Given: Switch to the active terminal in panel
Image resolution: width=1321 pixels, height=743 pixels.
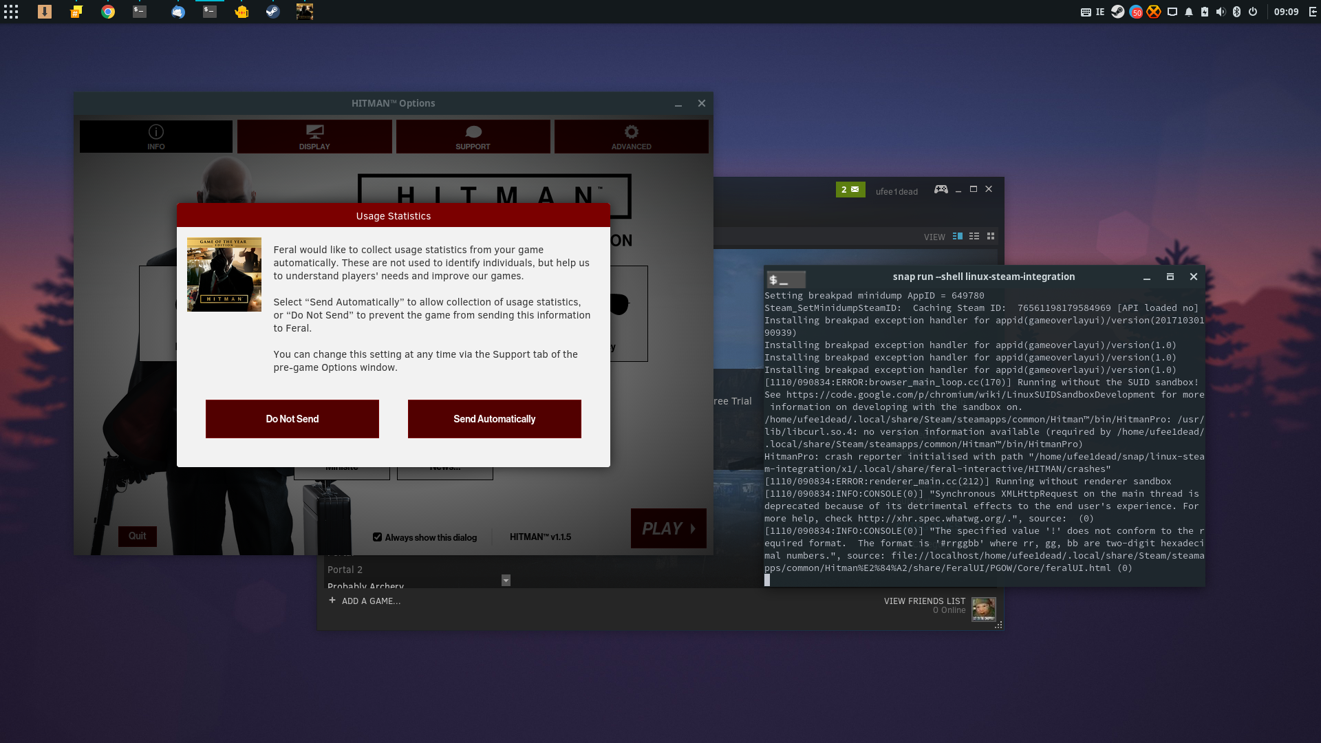Looking at the screenshot, I should [210, 12].
